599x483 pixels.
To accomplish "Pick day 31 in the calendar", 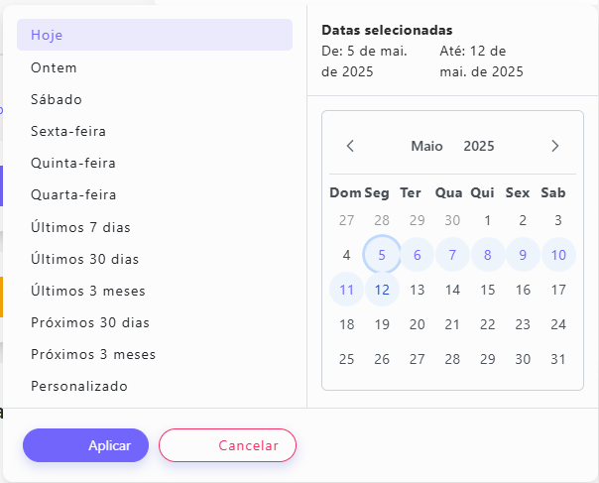I will [558, 359].
